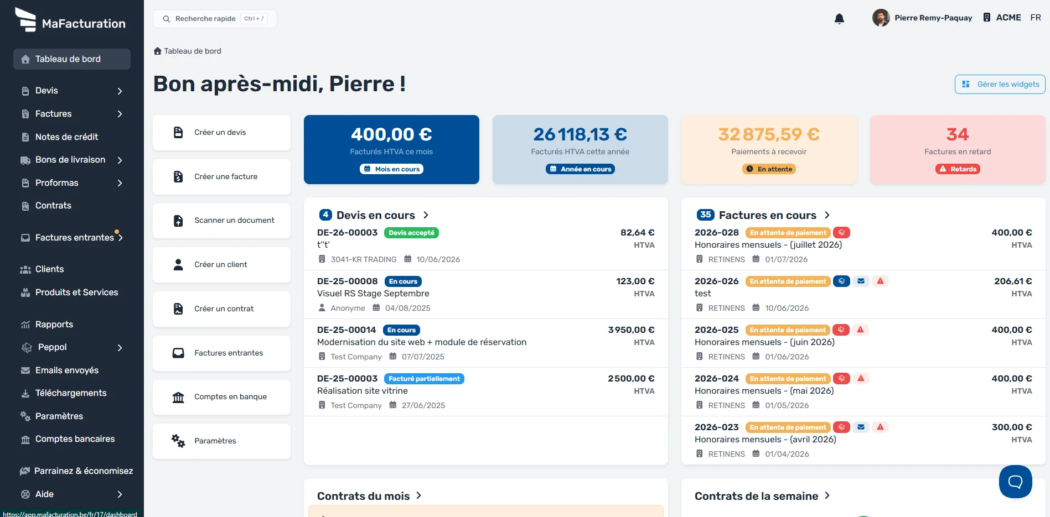
Task: Click the Rapports chart icon in sidebar
Action: tap(25, 325)
